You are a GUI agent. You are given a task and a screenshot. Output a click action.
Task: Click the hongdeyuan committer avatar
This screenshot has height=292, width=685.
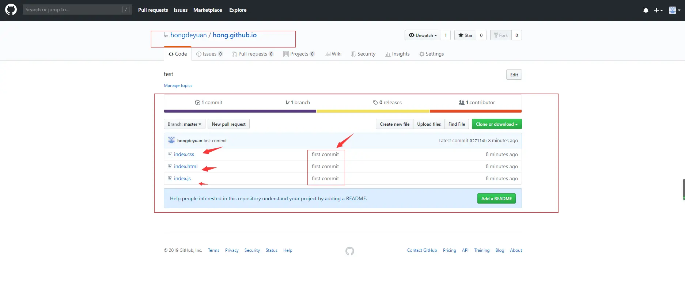(x=171, y=140)
